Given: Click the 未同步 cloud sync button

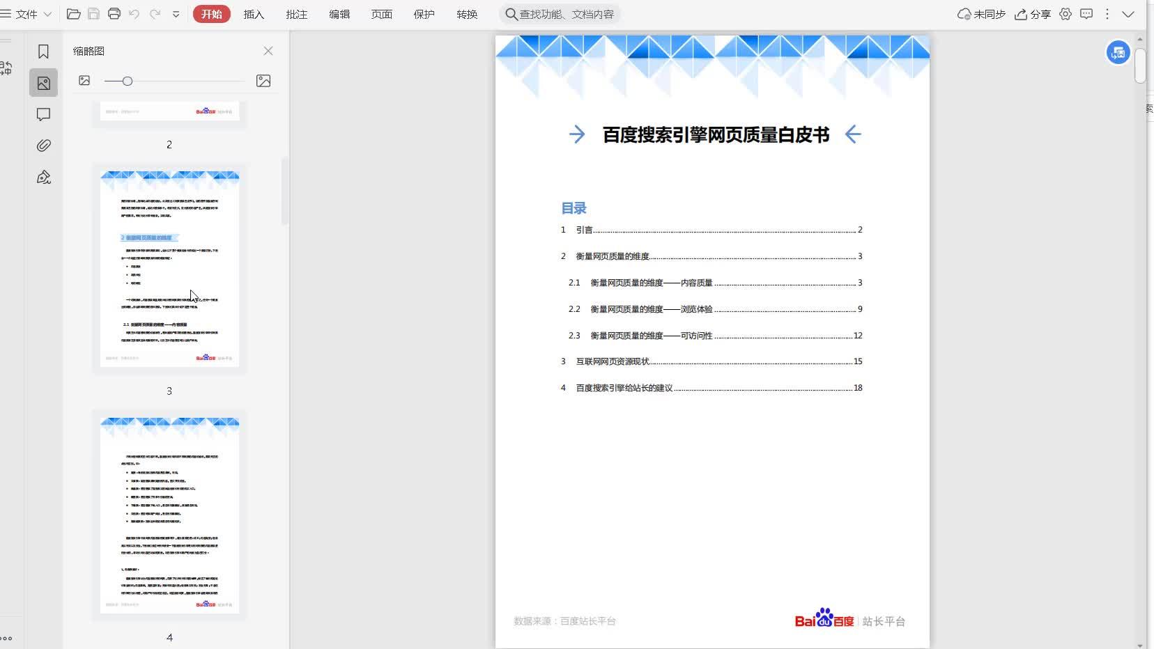Looking at the screenshot, I should 981,14.
